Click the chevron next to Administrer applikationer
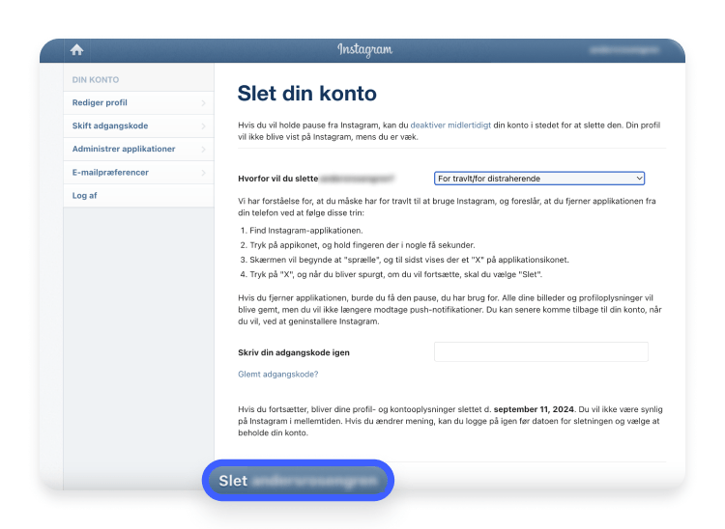 [x=203, y=149]
